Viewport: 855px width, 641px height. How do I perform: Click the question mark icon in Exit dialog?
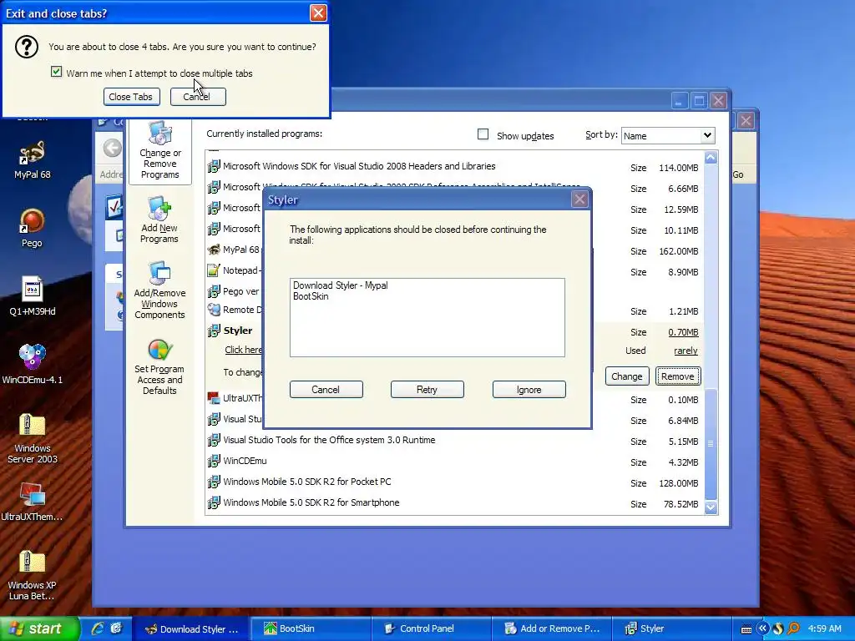pos(26,47)
